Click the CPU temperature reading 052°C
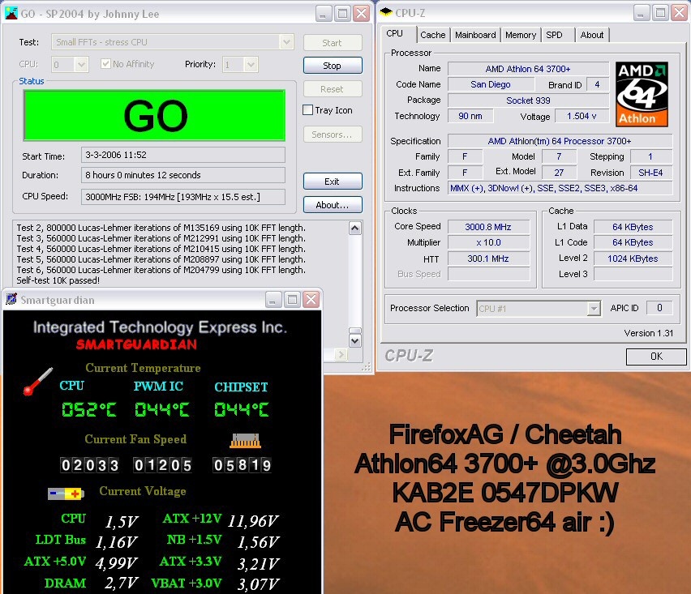The height and width of the screenshot is (594, 691). click(x=89, y=409)
